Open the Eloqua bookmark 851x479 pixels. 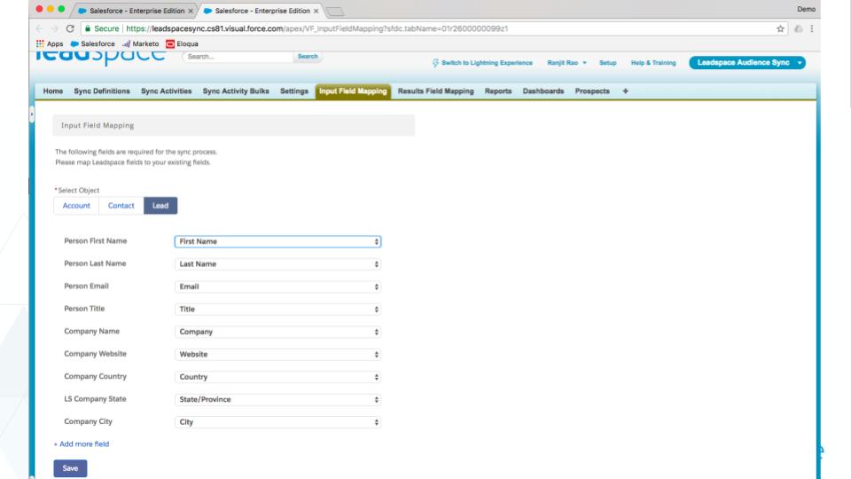click(x=182, y=43)
